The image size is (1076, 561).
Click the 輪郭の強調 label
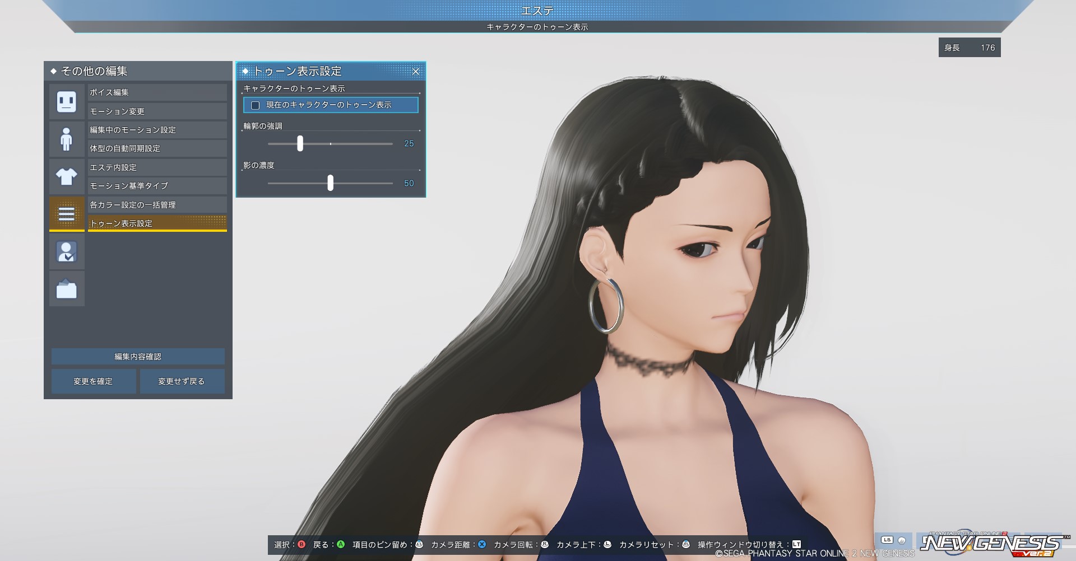coord(263,126)
